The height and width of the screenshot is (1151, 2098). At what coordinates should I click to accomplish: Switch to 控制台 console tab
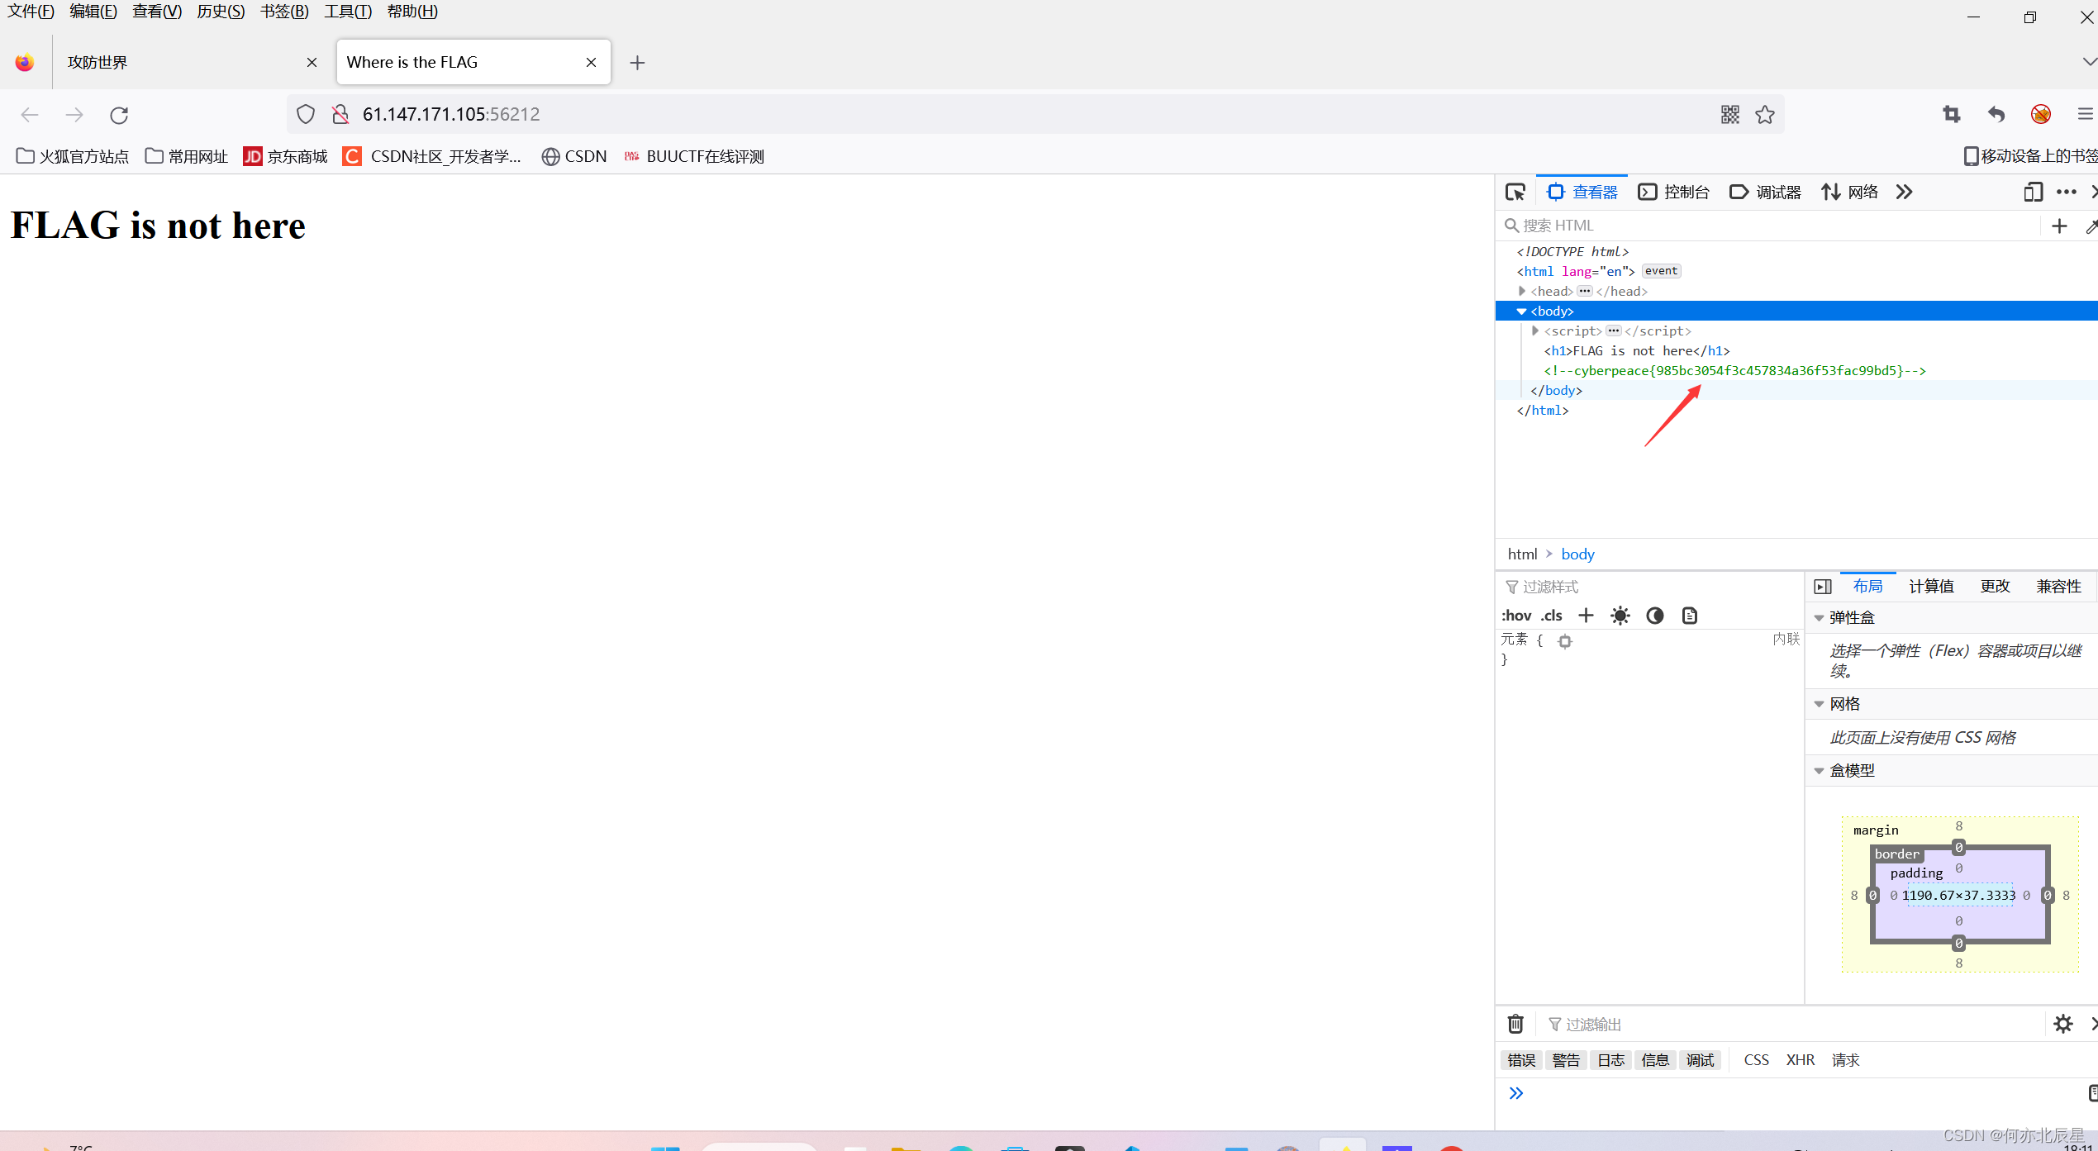point(1673,192)
